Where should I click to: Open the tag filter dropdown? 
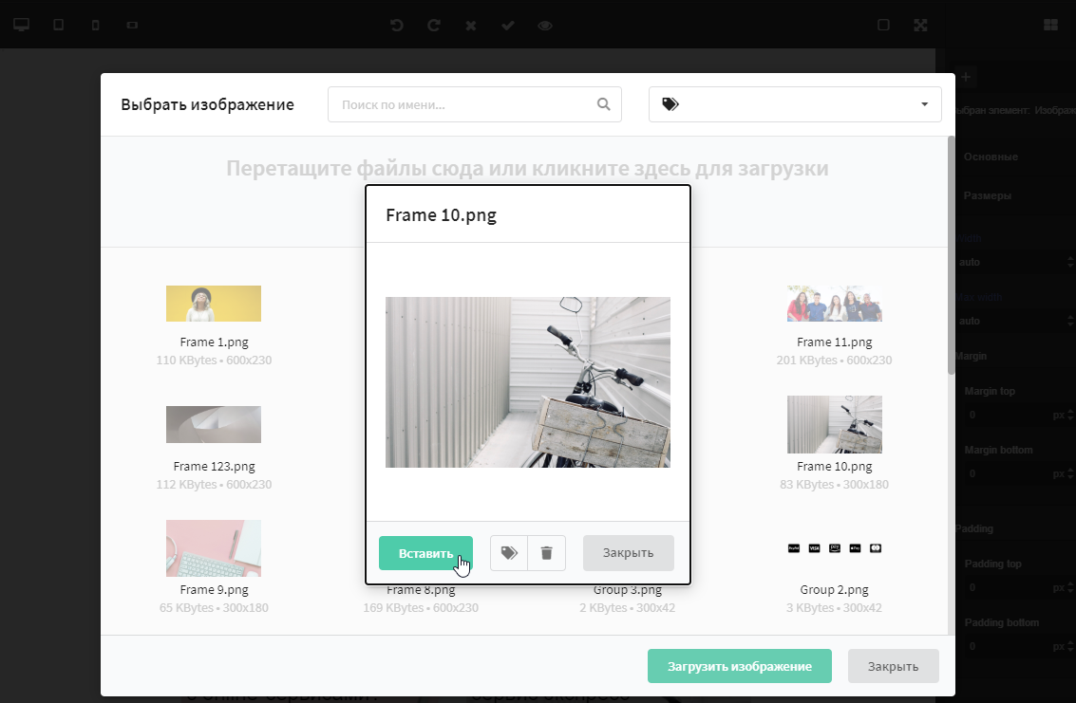tap(795, 104)
